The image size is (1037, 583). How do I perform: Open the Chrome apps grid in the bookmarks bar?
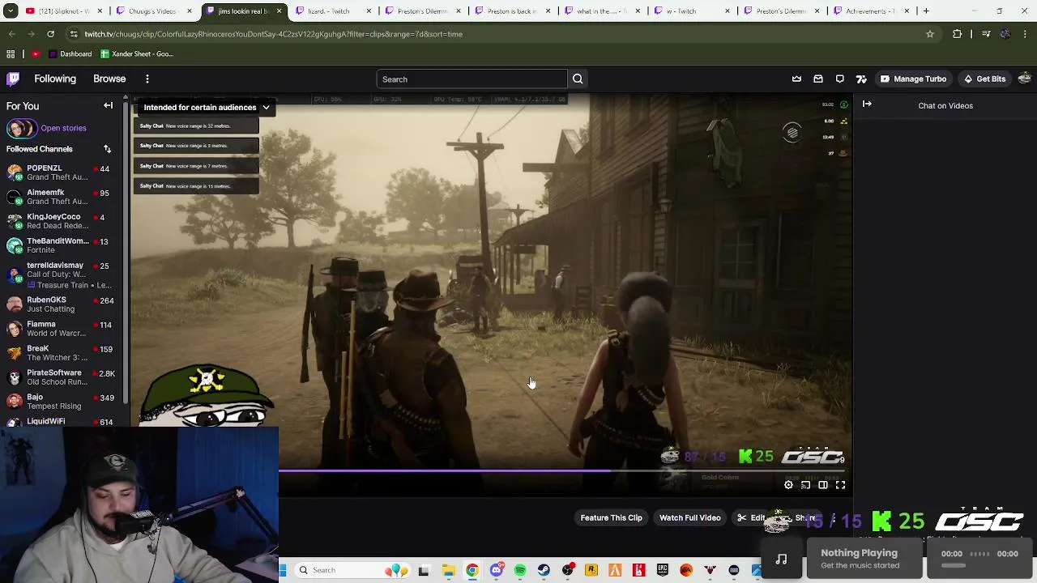point(11,54)
